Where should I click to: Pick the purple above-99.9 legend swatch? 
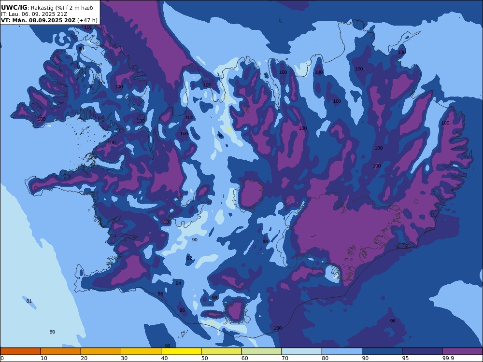pos(462,351)
